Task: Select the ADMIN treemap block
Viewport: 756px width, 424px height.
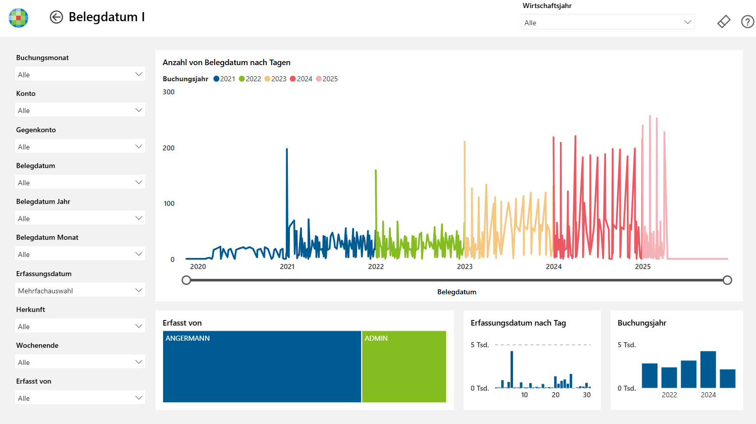Action: point(404,366)
